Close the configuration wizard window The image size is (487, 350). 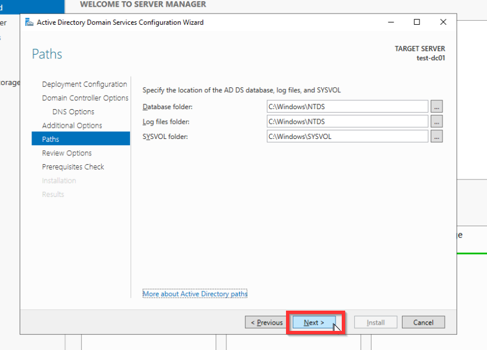443,23
